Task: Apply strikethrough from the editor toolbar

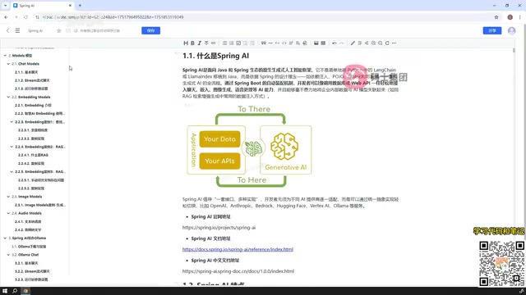Action: [x=206, y=43]
